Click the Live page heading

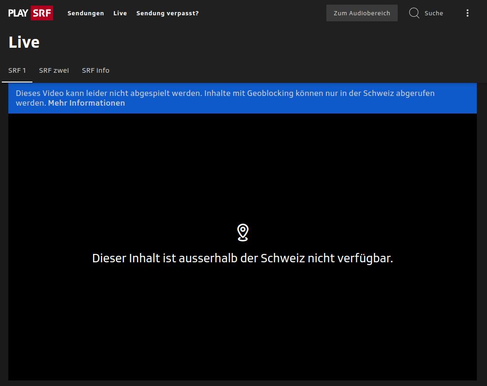tap(24, 42)
